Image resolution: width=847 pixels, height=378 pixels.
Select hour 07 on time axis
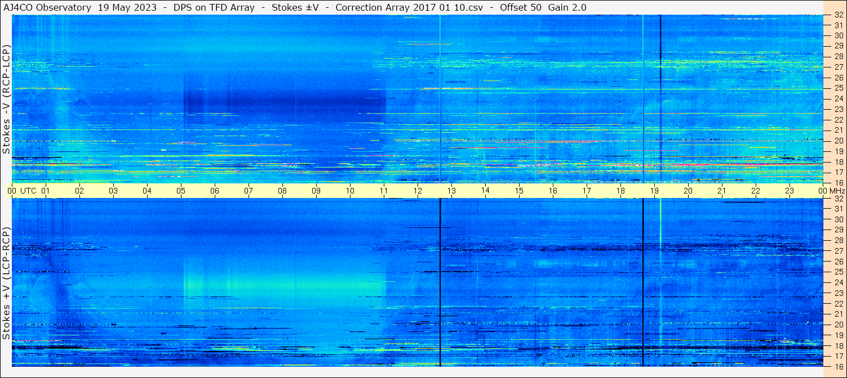[249, 191]
